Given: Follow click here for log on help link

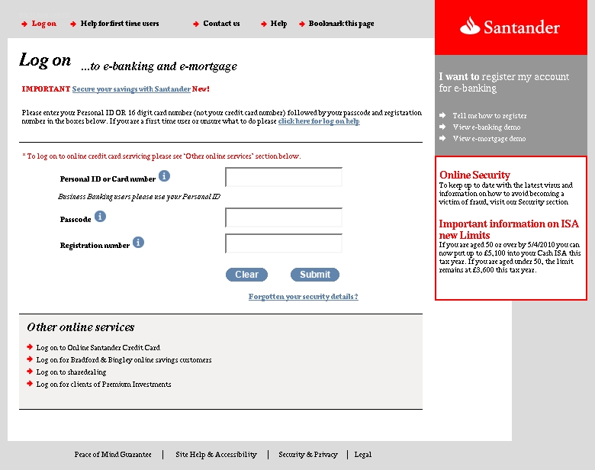Looking at the screenshot, I should (x=319, y=121).
